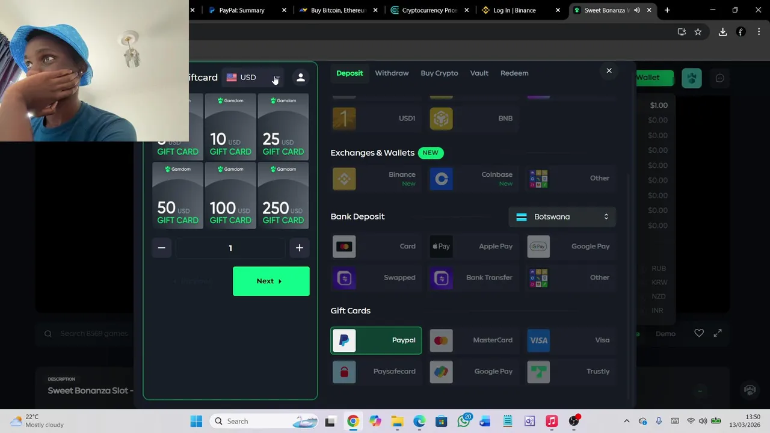Show hidden system tray icons

[x=626, y=422]
